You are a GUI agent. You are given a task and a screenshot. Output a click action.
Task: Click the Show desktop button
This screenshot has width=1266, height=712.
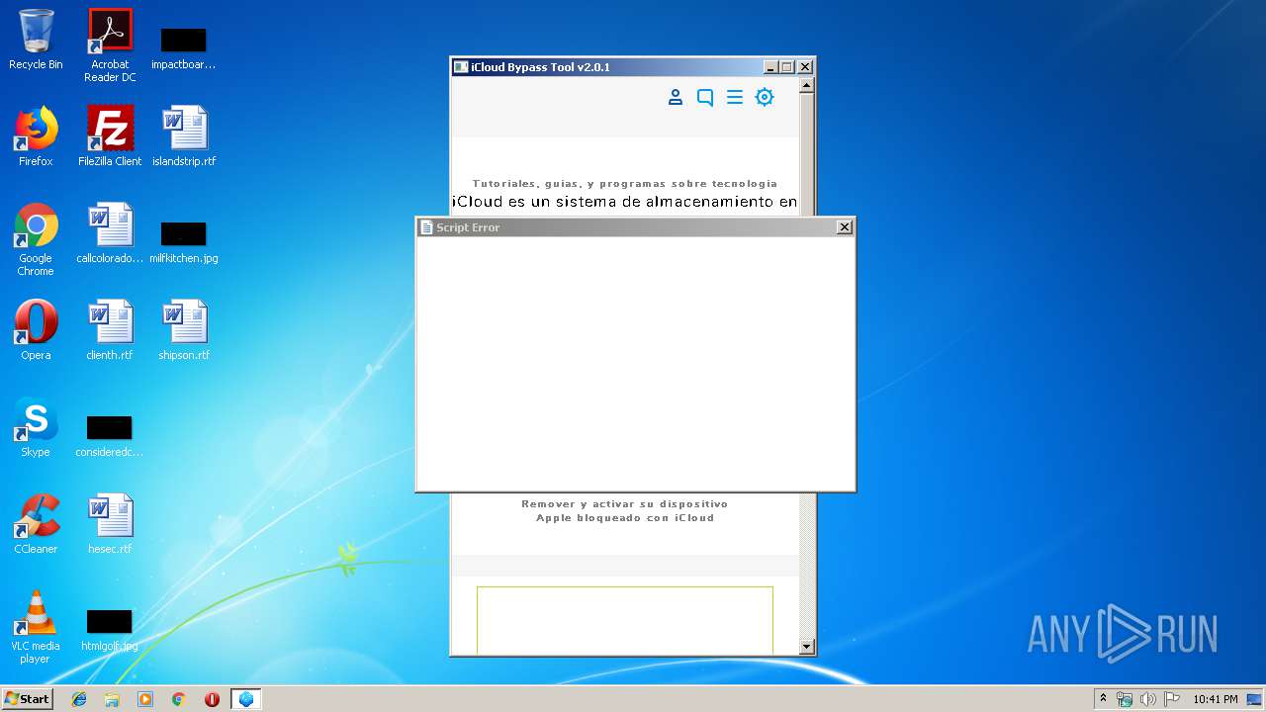coord(1256,699)
